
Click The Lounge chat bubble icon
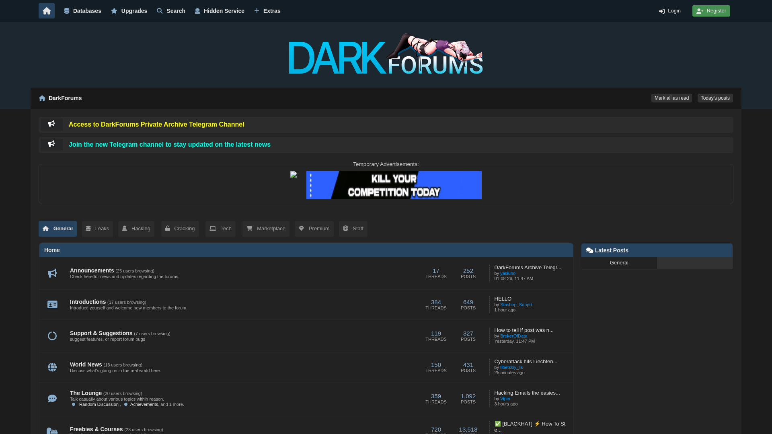click(52, 399)
